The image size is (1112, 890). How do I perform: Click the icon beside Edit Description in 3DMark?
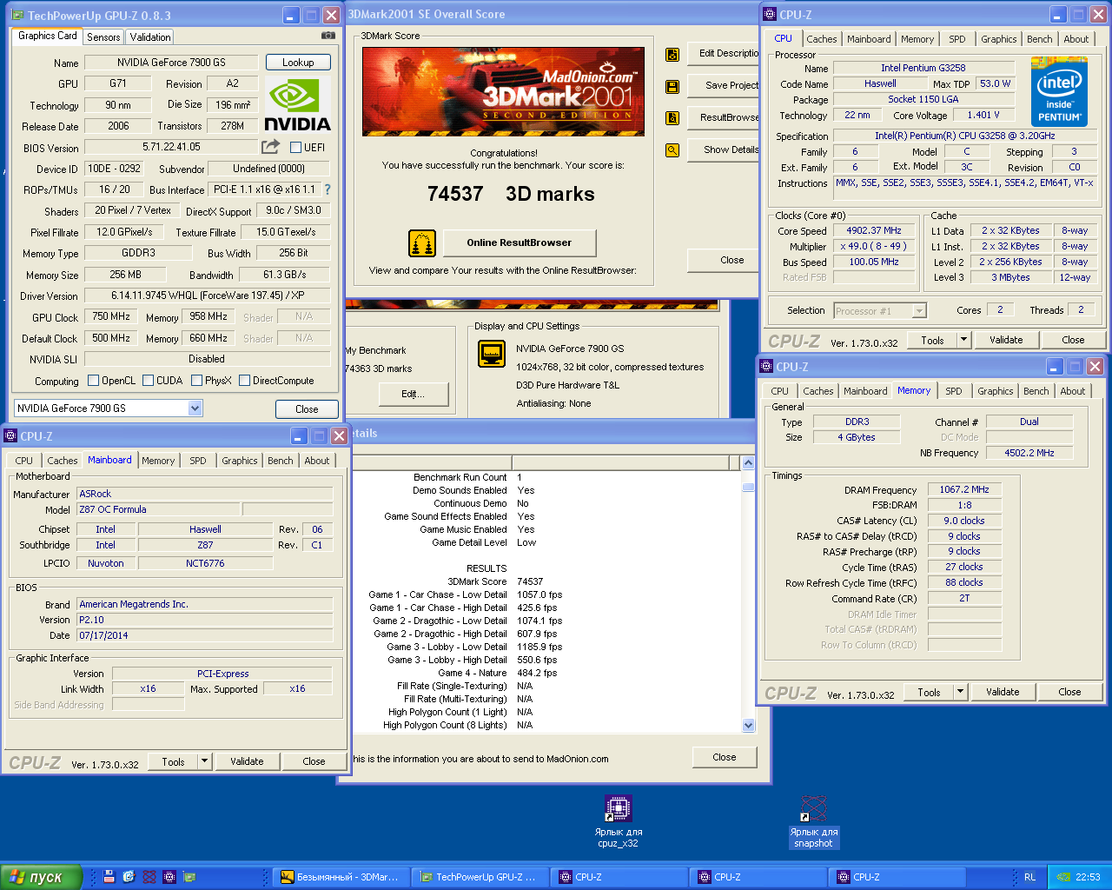coord(672,54)
